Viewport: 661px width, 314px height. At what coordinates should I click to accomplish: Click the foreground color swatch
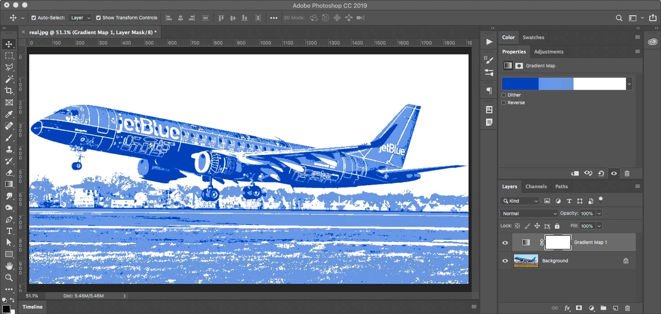[x=6, y=309]
